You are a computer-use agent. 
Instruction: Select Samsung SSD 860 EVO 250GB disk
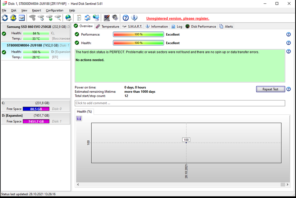36,32
